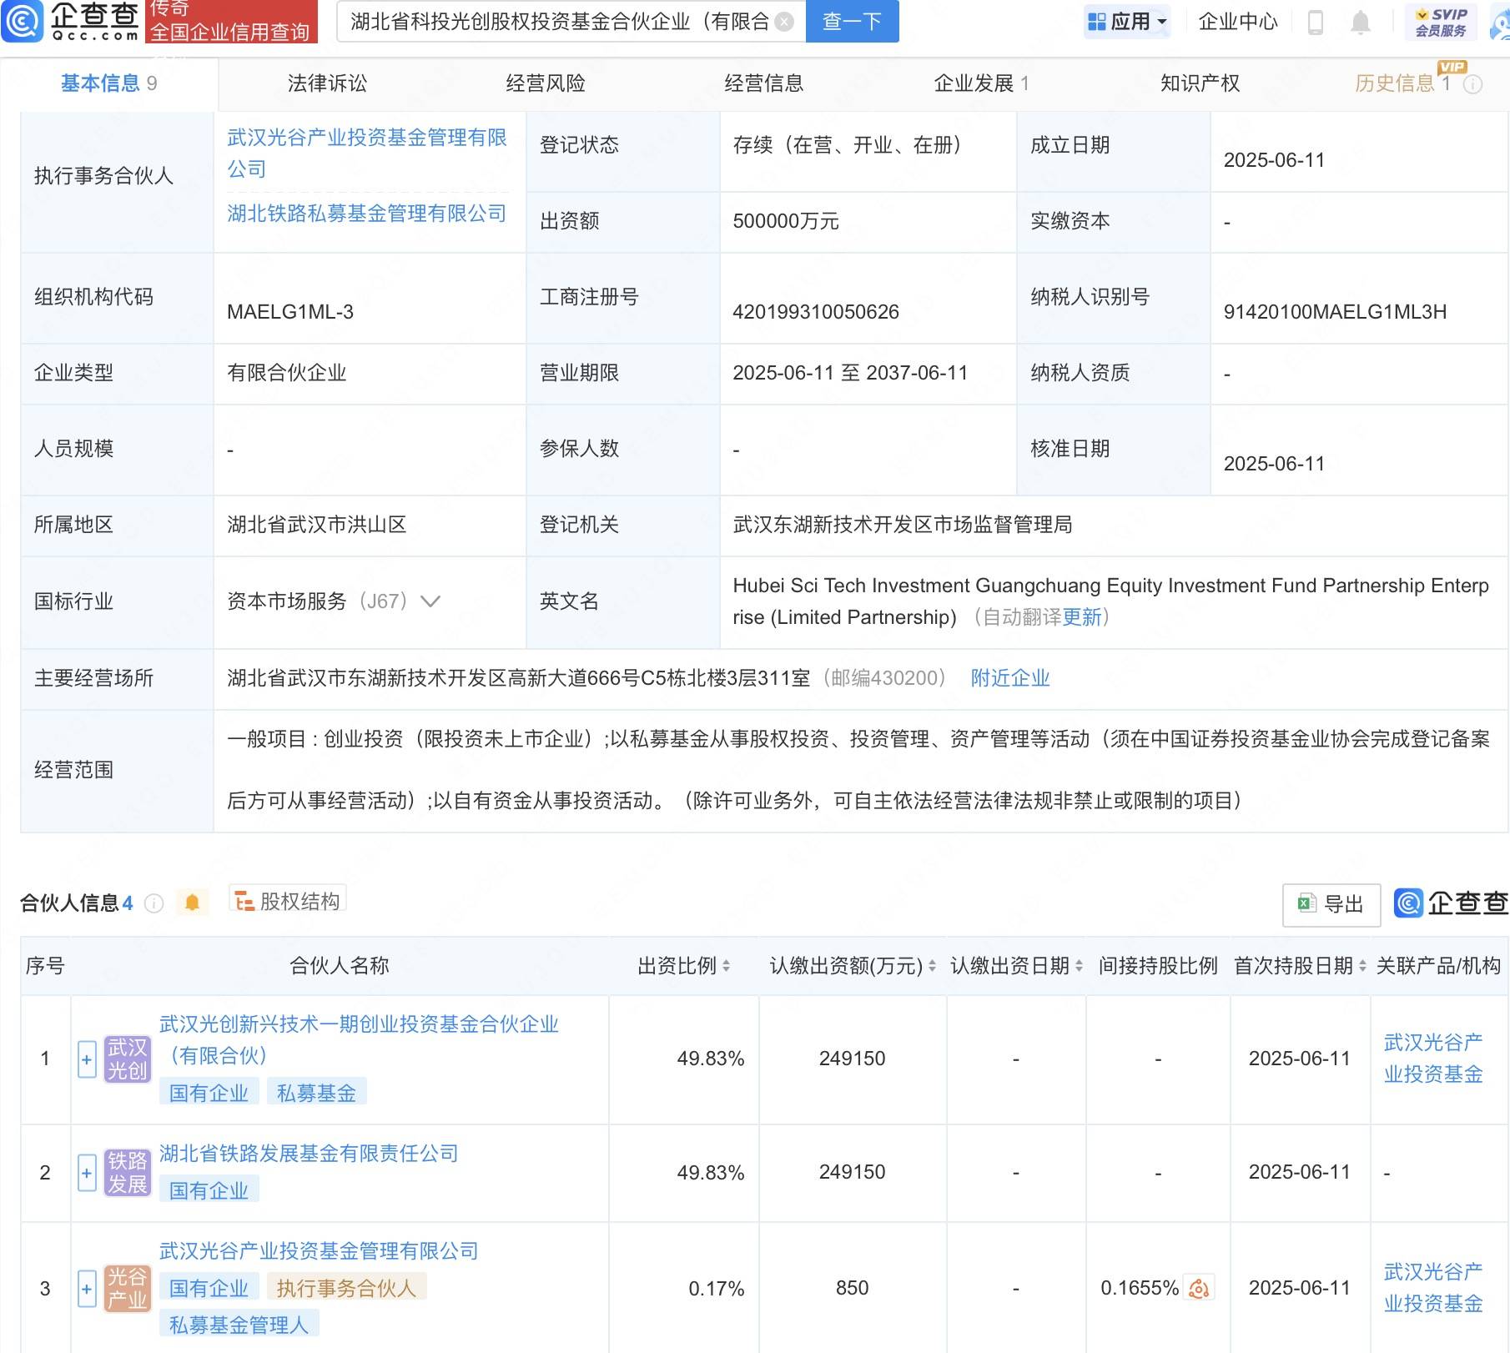Viewport: 1510px width, 1353px height.
Task: Click the 铁路发展 partner logo badge
Action: tap(128, 1173)
